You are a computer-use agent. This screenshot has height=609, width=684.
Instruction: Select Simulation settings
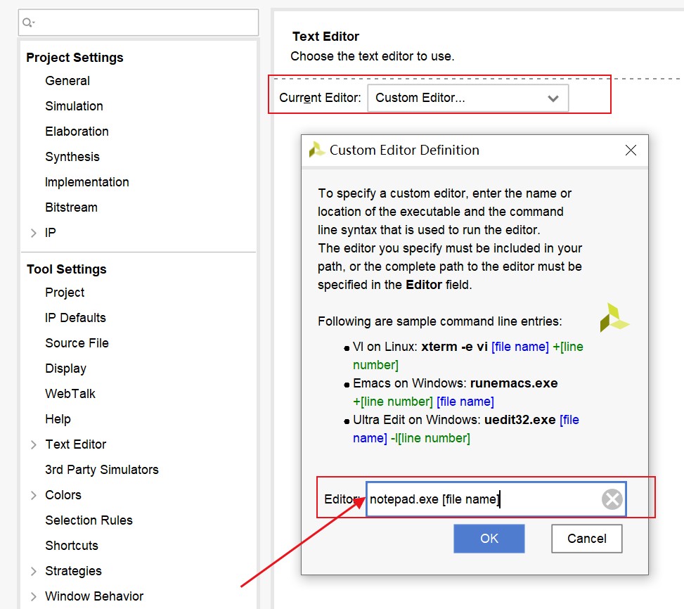74,106
